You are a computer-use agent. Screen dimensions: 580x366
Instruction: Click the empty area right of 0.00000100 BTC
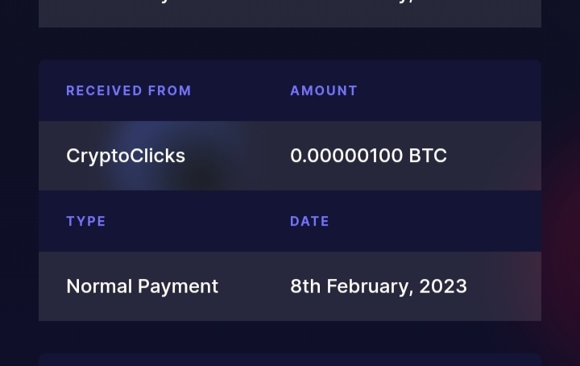(494, 156)
